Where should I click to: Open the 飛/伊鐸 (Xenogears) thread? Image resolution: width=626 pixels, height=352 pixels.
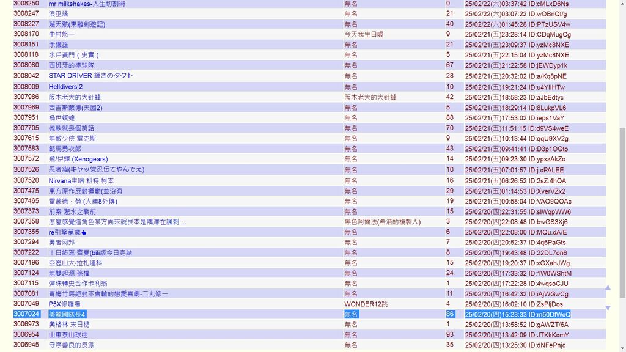(78, 159)
